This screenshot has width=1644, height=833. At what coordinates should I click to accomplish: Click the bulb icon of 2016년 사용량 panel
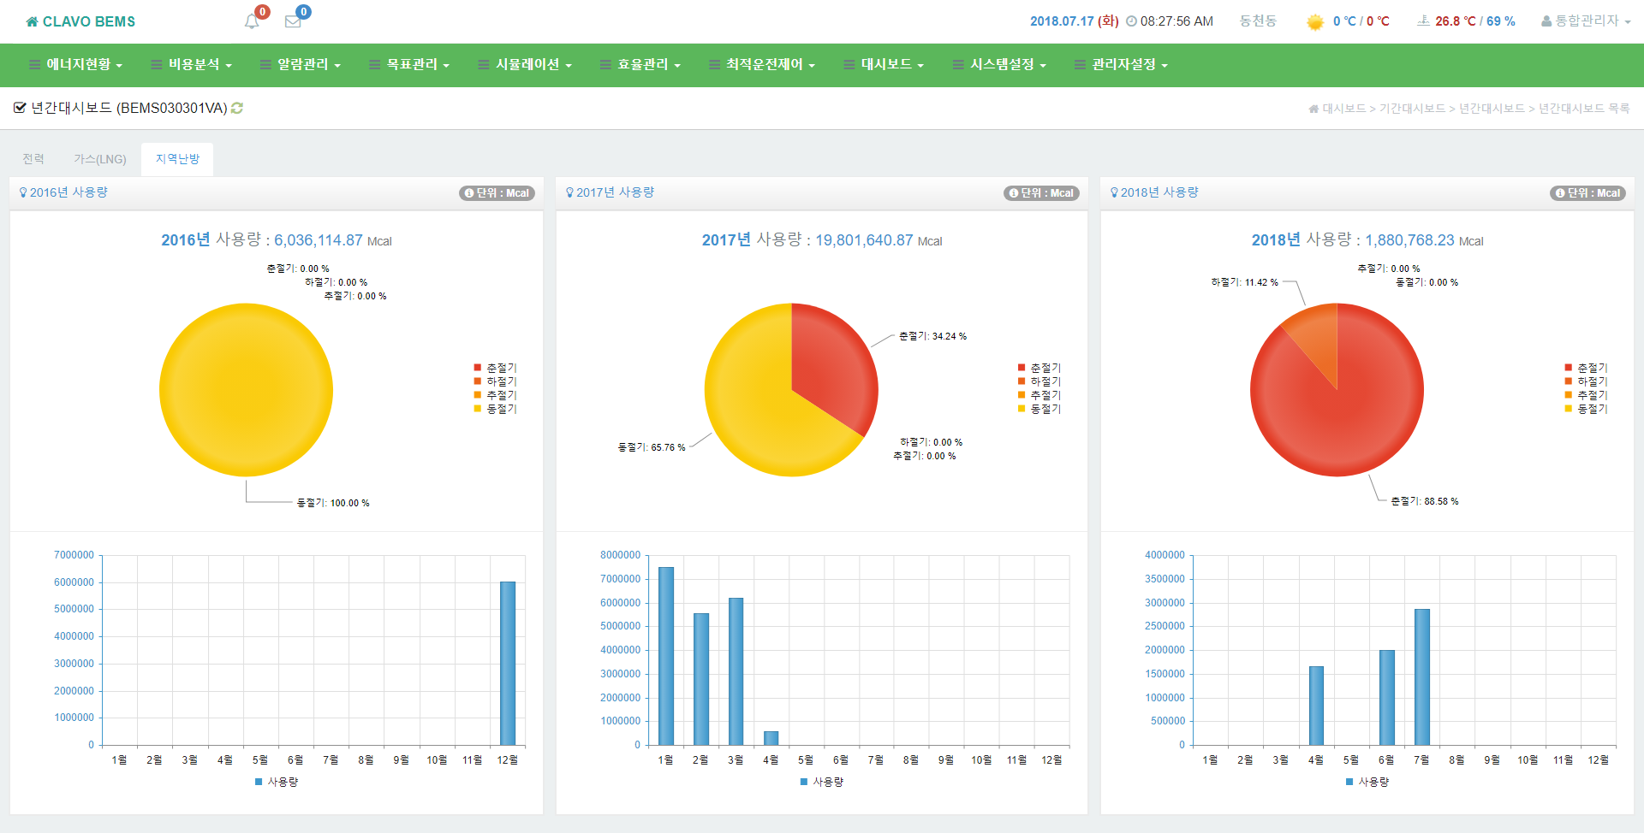tap(23, 192)
